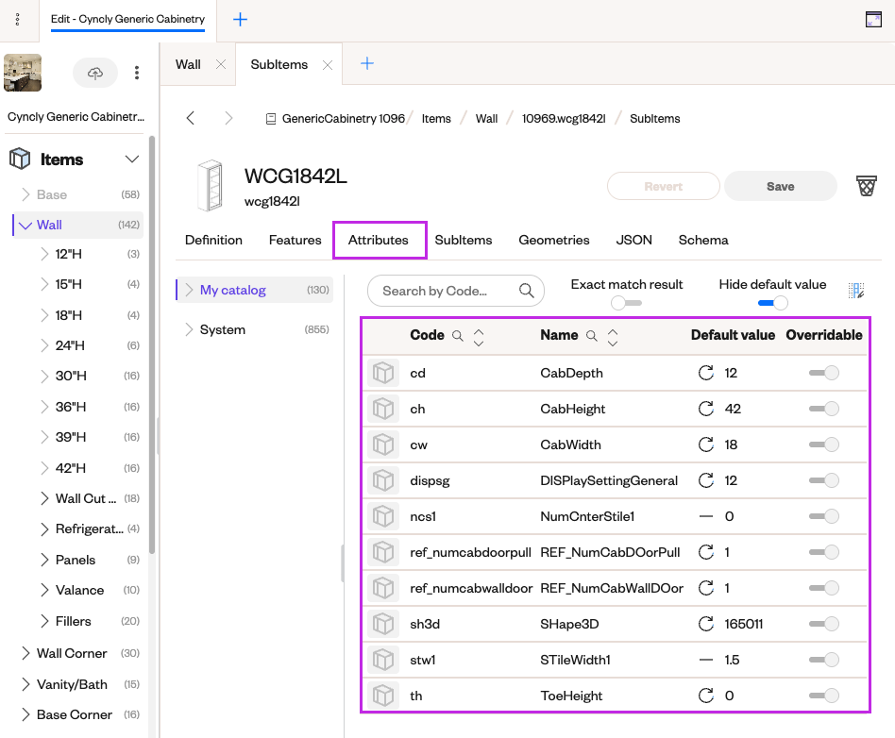Toggle Overridable for STileWidth1
The width and height of the screenshot is (895, 738).
coord(823,660)
